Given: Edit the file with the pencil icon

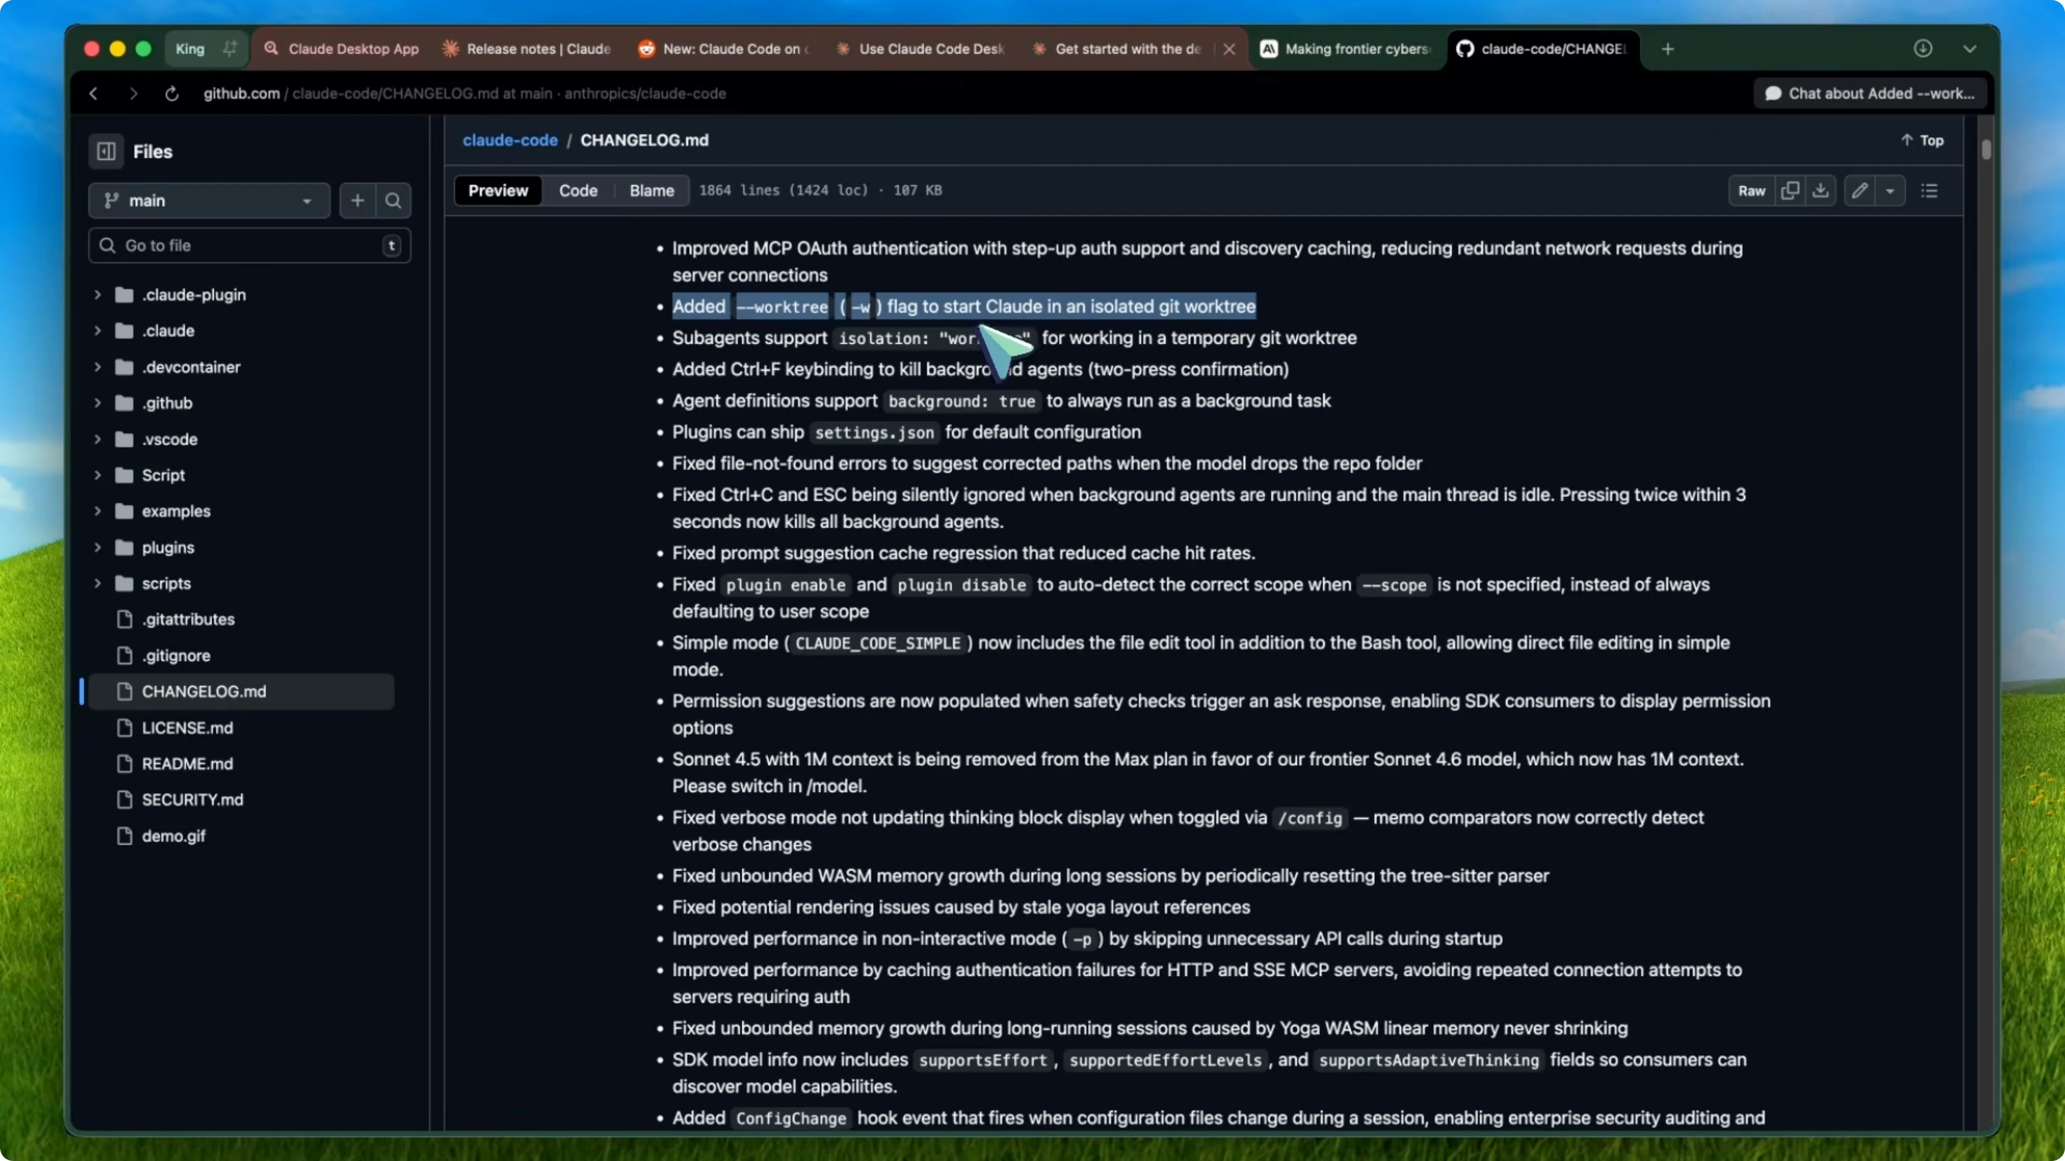Looking at the screenshot, I should 1861,191.
